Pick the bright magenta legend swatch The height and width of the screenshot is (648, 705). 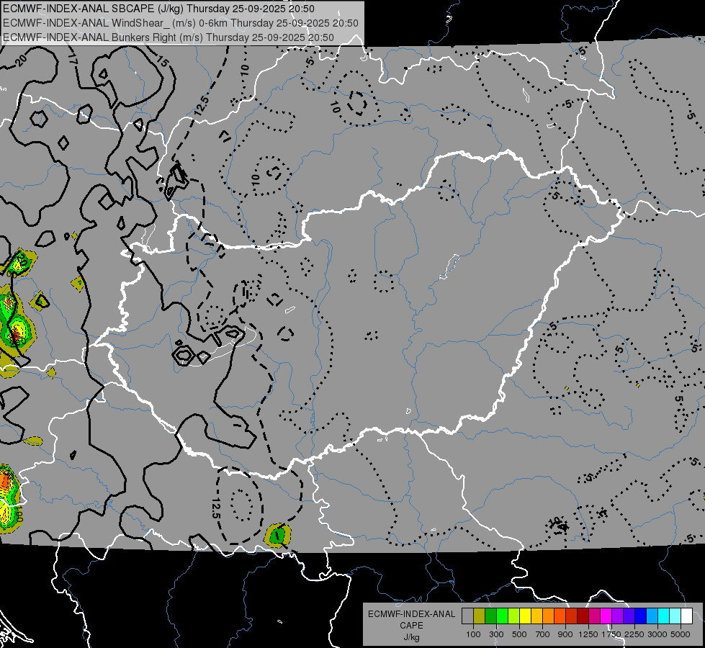click(606, 616)
